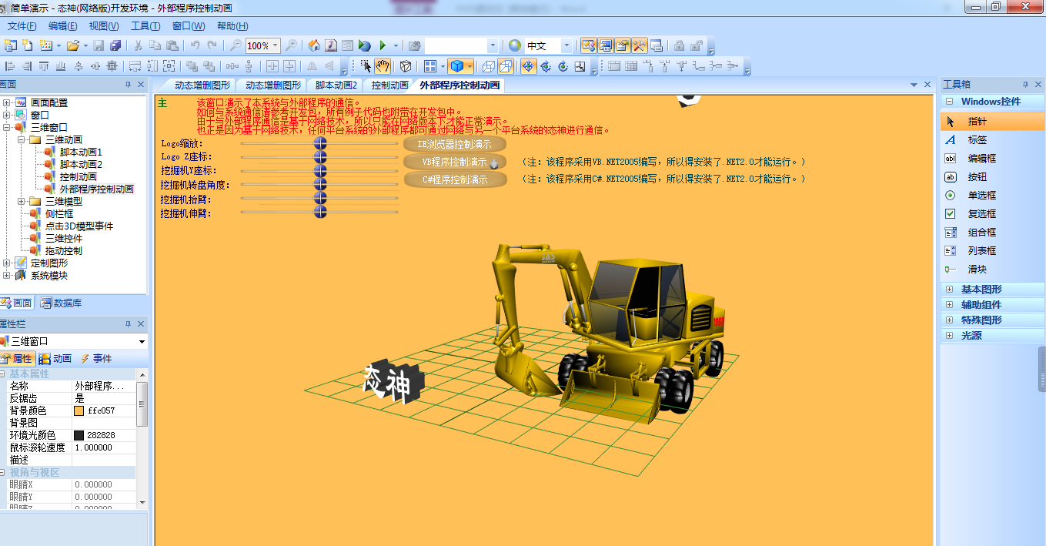Click the hammer and wrench tools icon
The image size is (1046, 546).
pyautogui.click(x=640, y=46)
